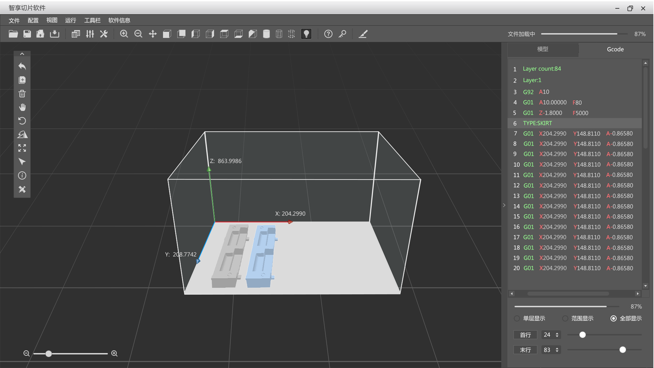This screenshot has height=368, width=654.
Task: Select G-code line 6 TYPE:SKIRT
Action: 537,123
